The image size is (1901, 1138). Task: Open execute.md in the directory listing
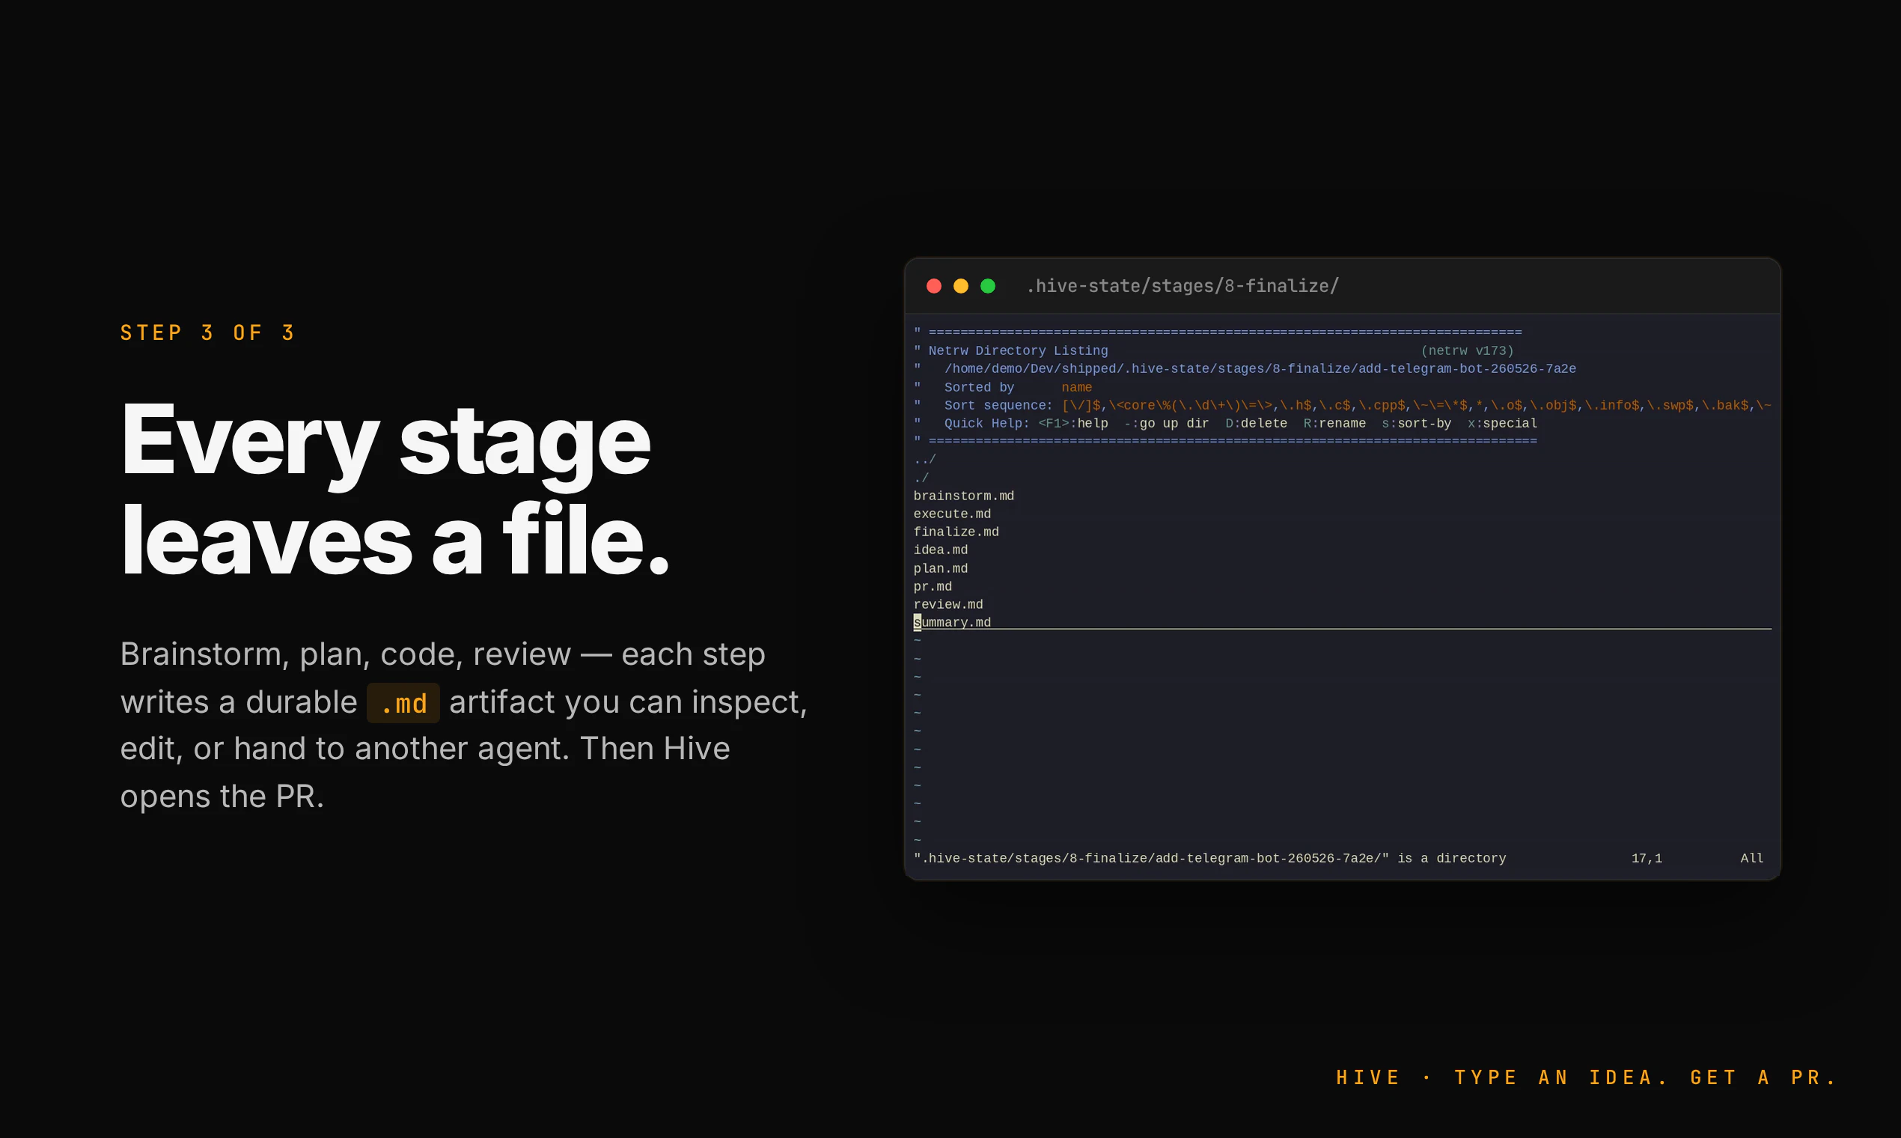[x=952, y=514]
